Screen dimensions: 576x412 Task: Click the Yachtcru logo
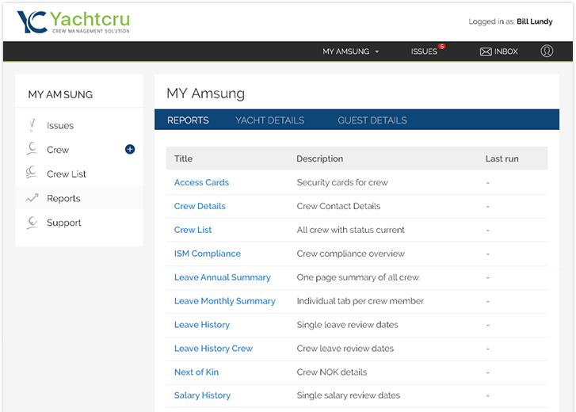point(74,21)
